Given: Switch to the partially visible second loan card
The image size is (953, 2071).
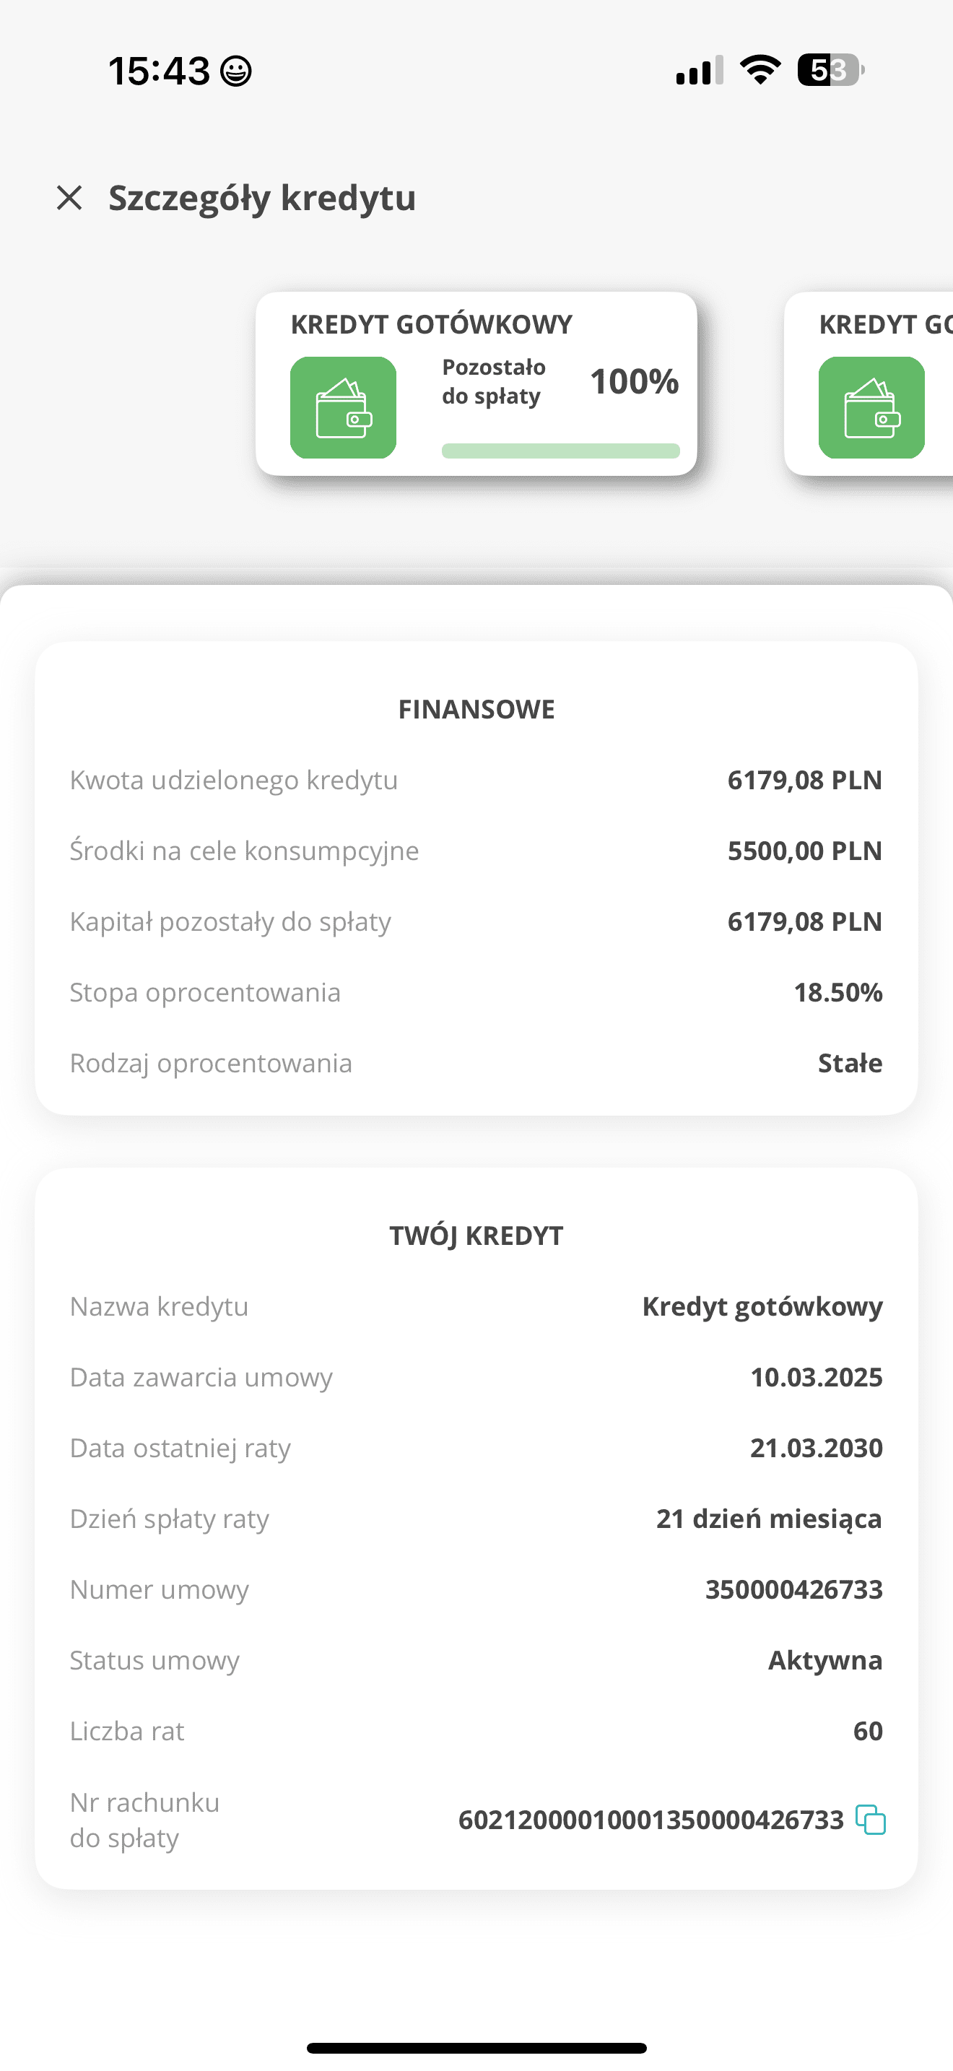Looking at the screenshot, I should [869, 383].
